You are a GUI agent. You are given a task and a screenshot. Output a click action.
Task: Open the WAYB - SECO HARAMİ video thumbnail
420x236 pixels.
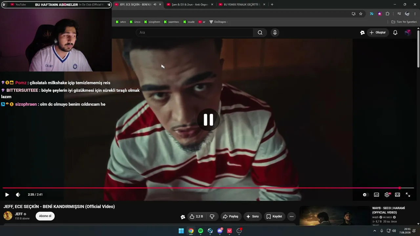pyautogui.click(x=335, y=216)
